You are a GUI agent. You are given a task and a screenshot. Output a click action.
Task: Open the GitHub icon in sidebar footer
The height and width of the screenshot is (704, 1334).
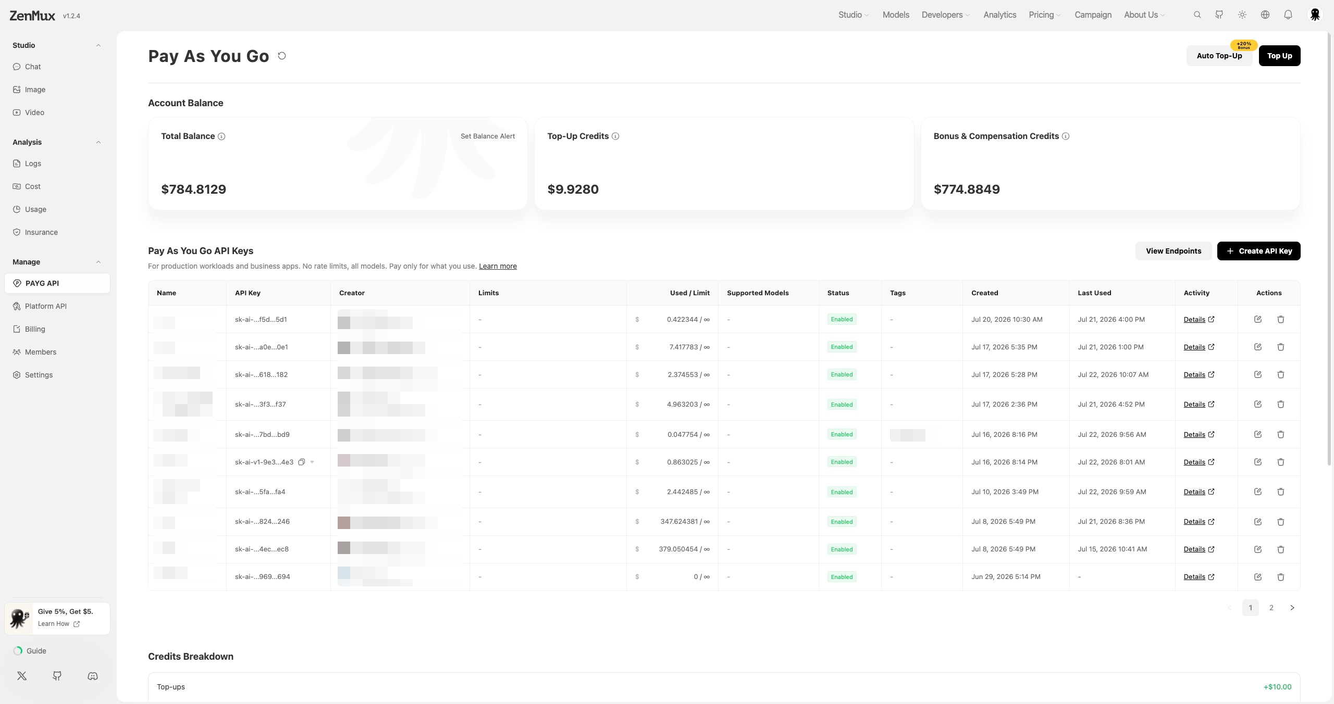pyautogui.click(x=57, y=676)
